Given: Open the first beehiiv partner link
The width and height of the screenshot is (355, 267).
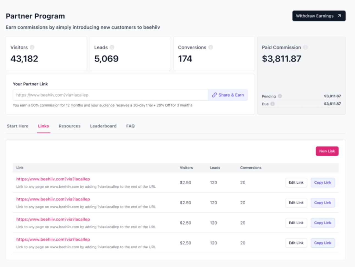Looking at the screenshot, I should click(53, 179).
